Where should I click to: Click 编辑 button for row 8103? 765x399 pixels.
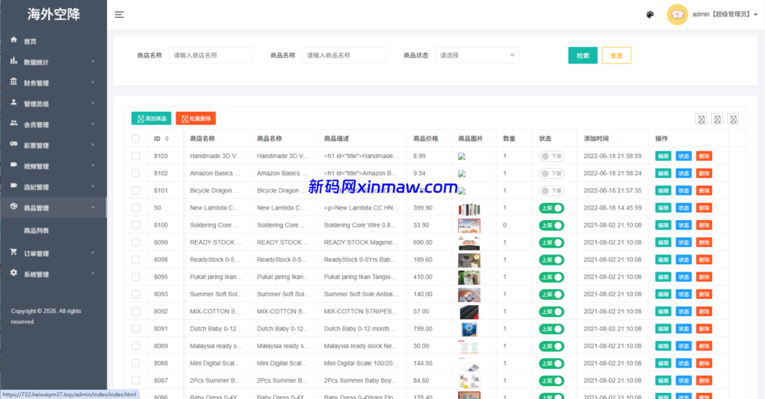pos(663,157)
